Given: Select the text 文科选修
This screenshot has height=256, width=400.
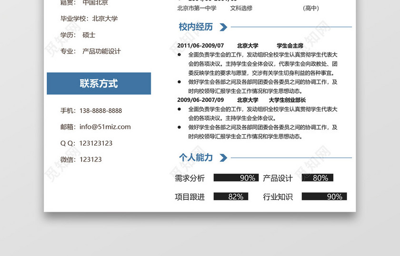Looking at the screenshot, I should (x=241, y=8).
